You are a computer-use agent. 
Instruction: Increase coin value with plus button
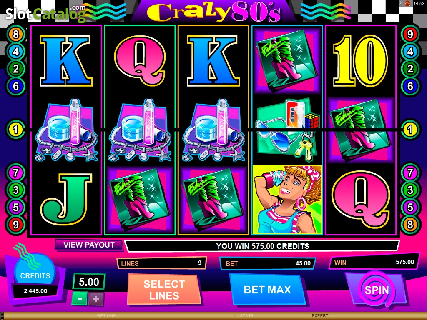(x=96, y=299)
